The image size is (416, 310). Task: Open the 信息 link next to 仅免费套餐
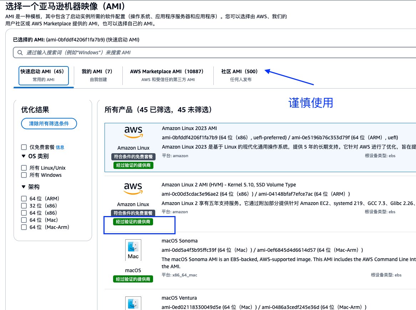60,147
